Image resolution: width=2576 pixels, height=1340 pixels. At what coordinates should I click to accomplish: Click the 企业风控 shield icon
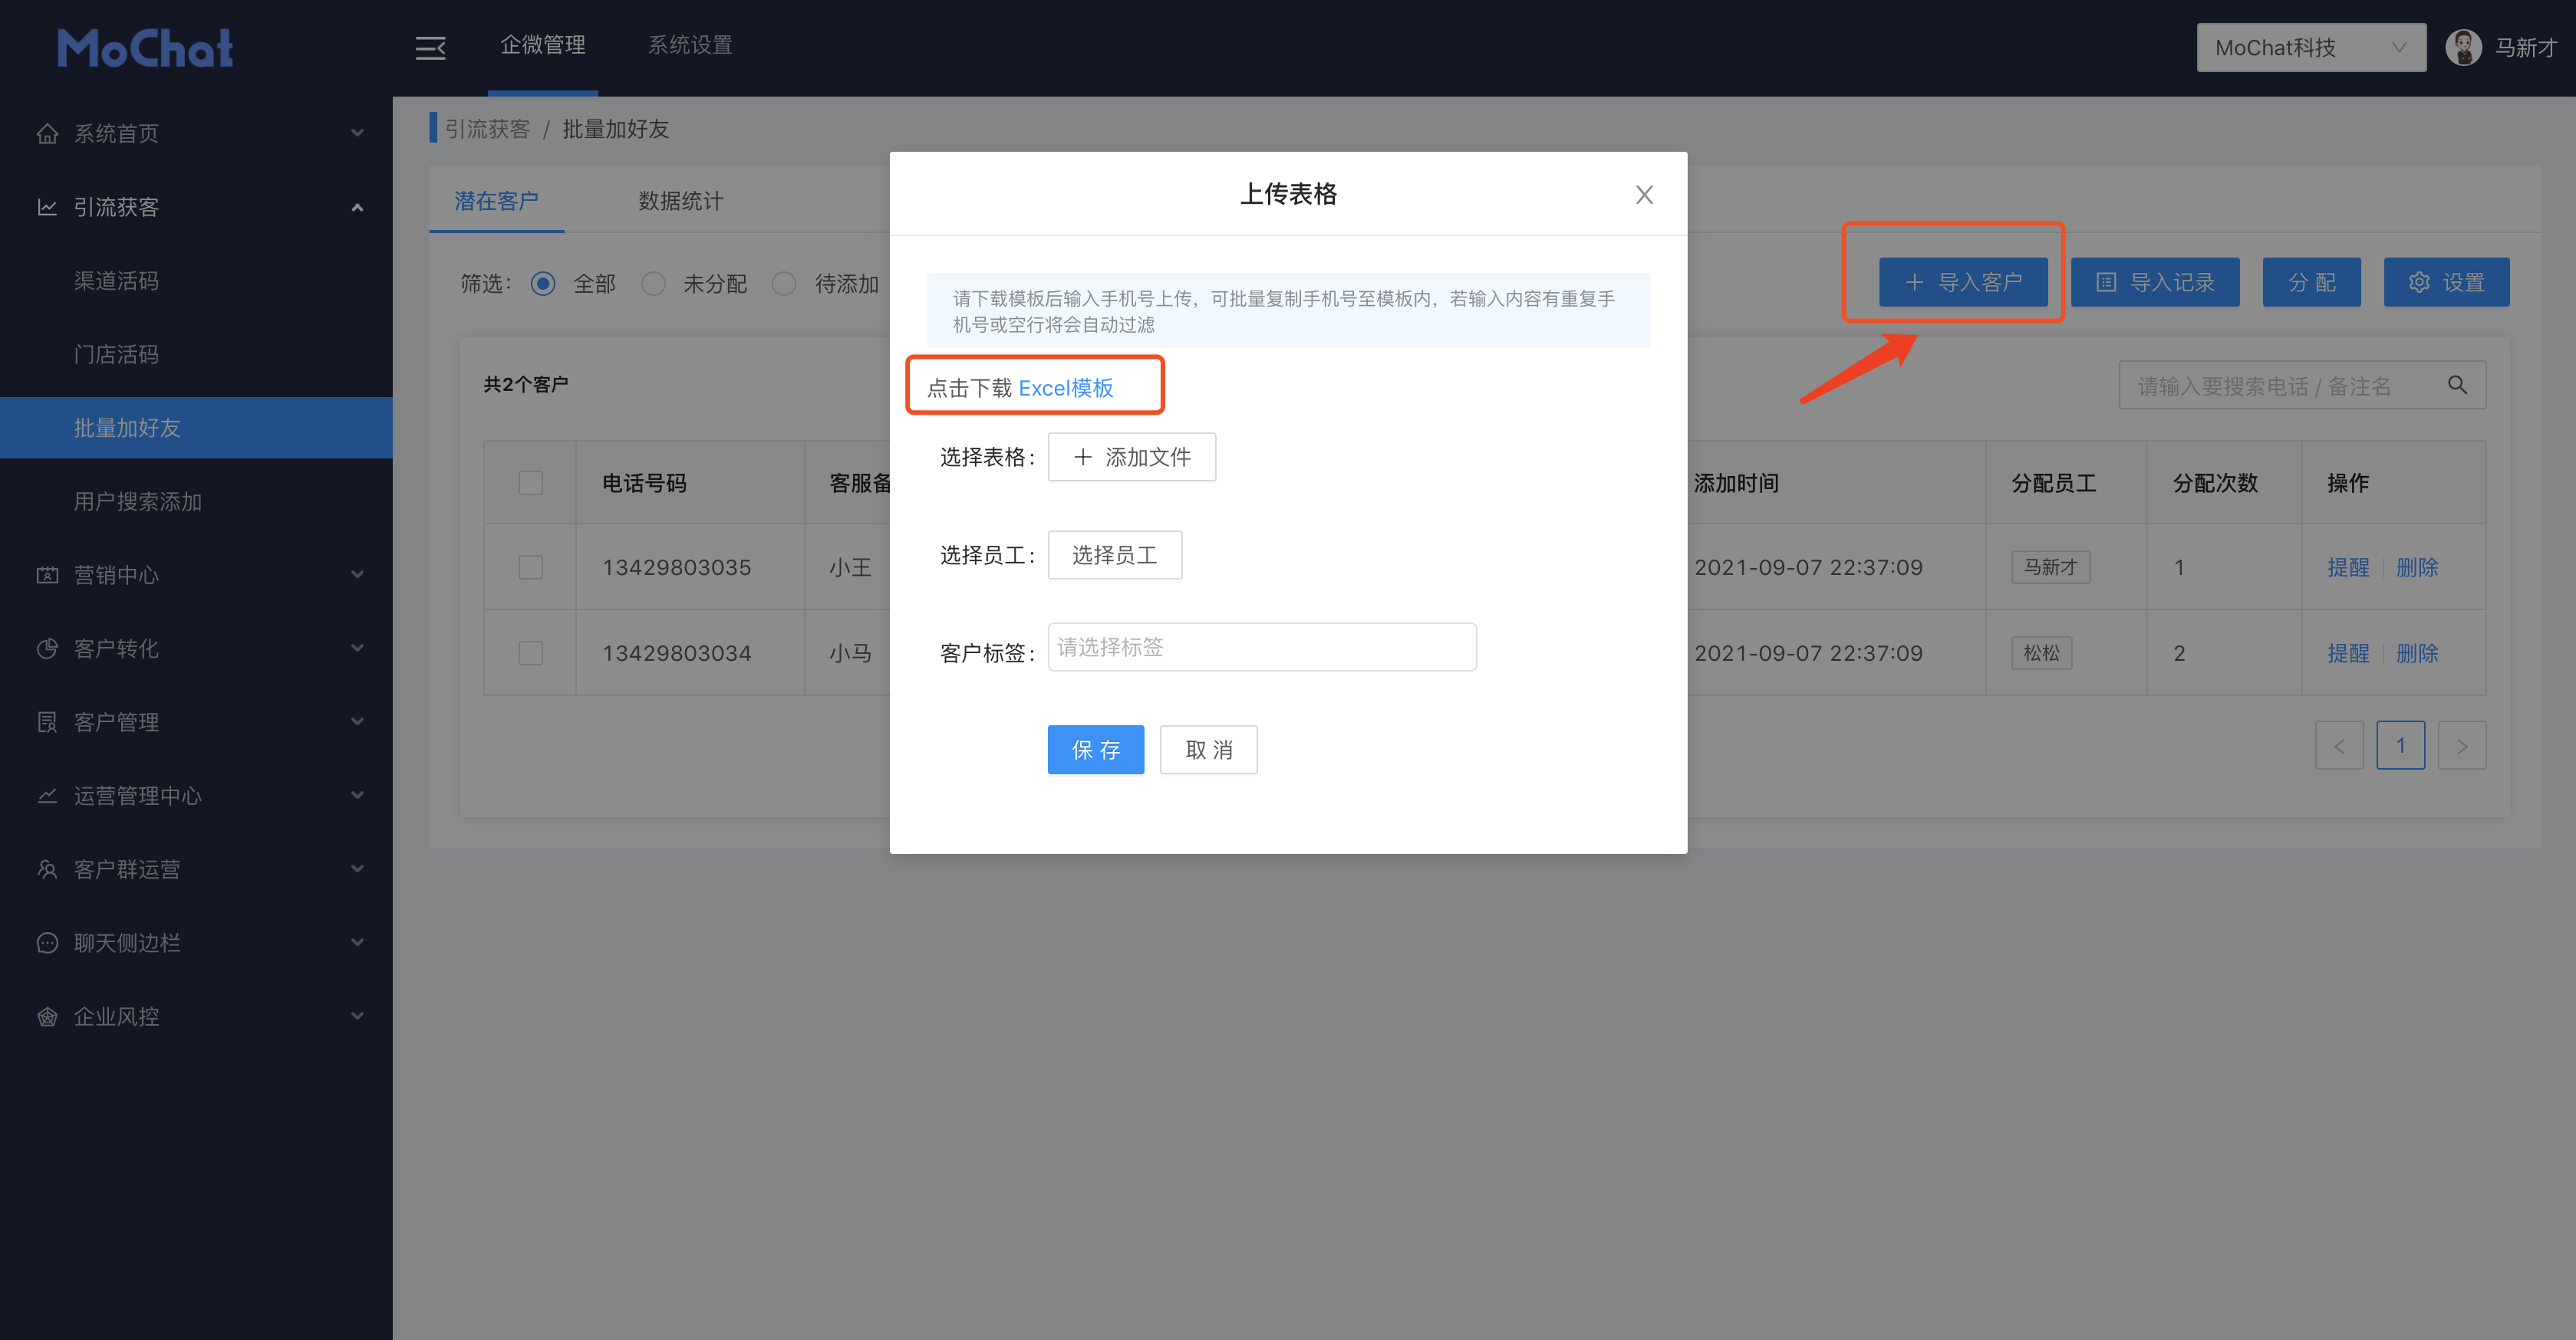pyautogui.click(x=47, y=1016)
